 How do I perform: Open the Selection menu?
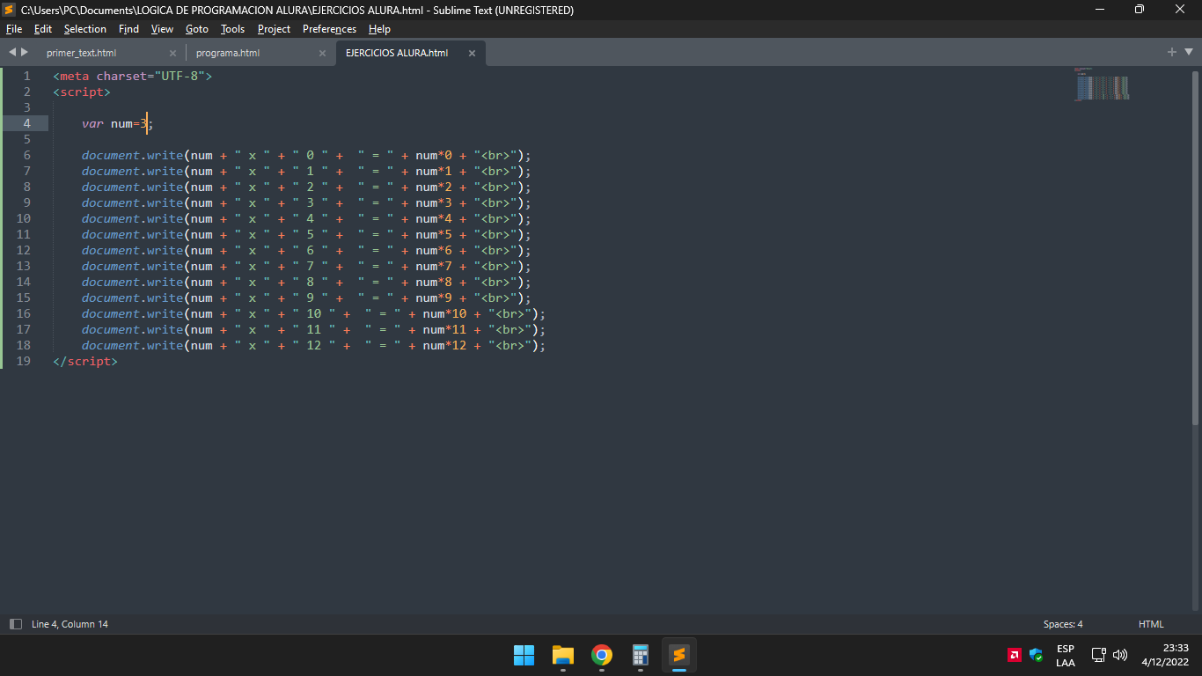[x=85, y=29]
